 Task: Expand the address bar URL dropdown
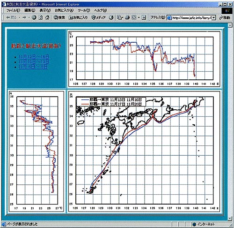pos(214,18)
